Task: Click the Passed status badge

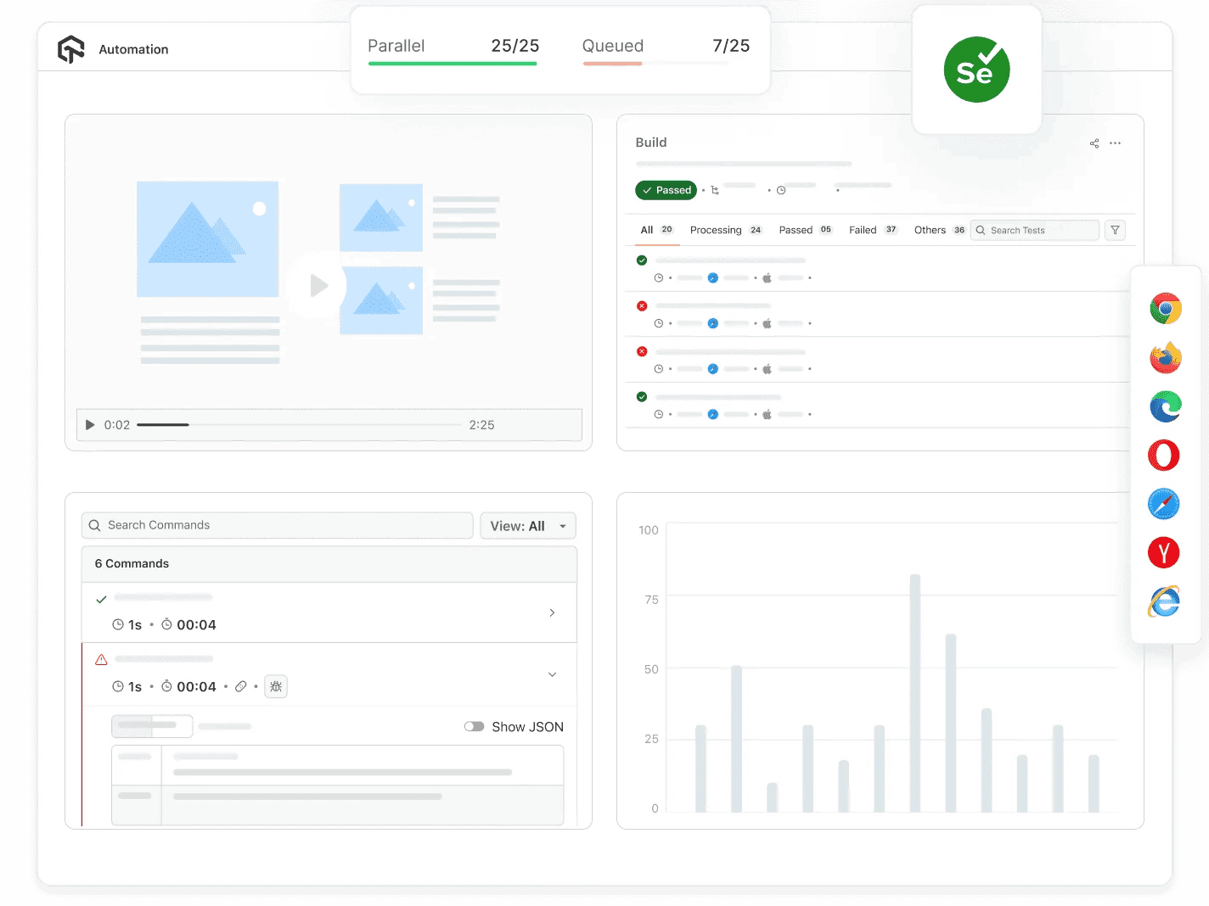Action: [666, 190]
